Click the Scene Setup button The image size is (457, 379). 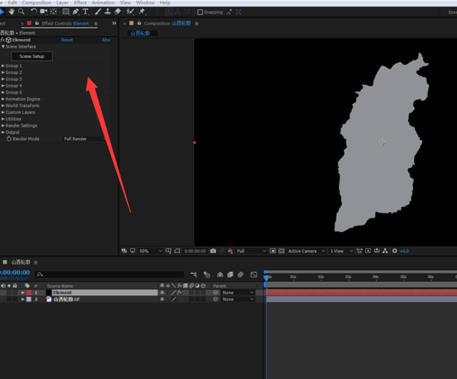[x=32, y=57]
